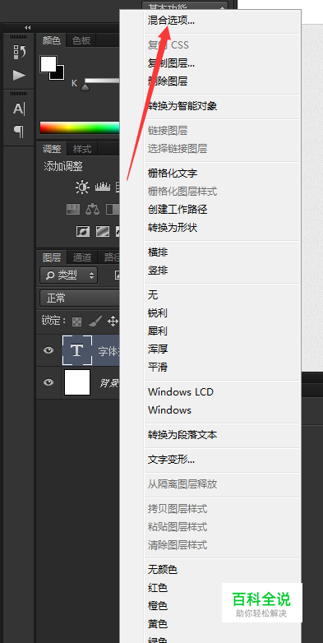Screen dimensions: 323x643
Task: Open the 正常 blend mode dropdown
Action: coord(80,298)
